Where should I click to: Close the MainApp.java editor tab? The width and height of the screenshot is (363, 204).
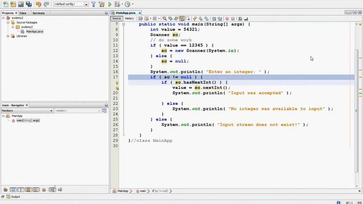click(140, 13)
